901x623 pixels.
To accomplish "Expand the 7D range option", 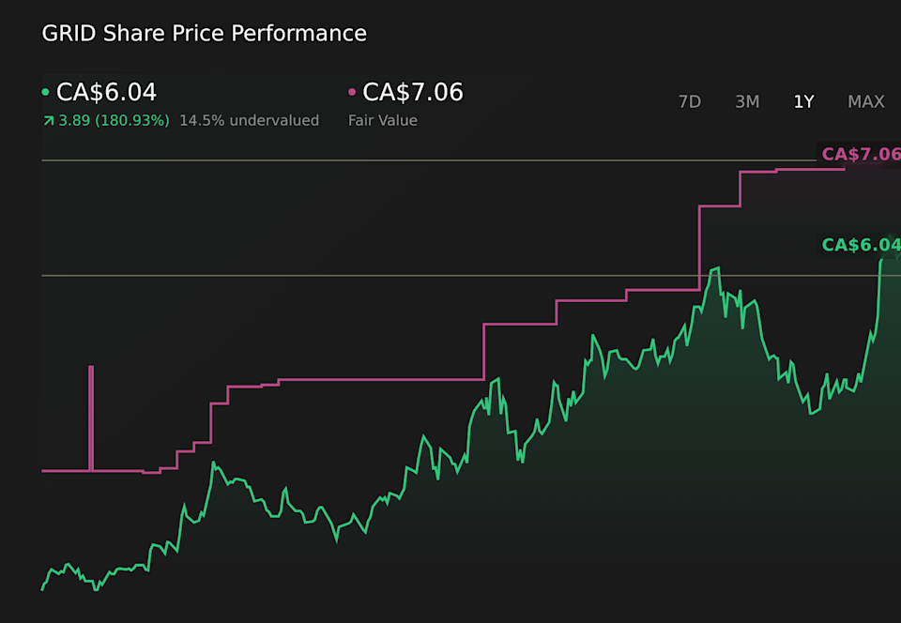I will (x=690, y=101).
